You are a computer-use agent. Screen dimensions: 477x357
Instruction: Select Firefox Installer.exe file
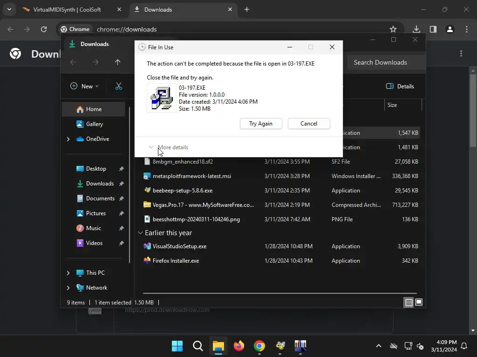click(x=280, y=260)
